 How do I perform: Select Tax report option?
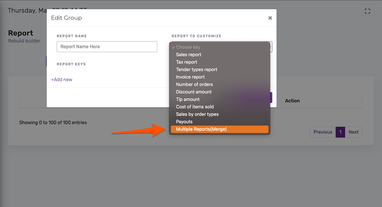(x=186, y=62)
